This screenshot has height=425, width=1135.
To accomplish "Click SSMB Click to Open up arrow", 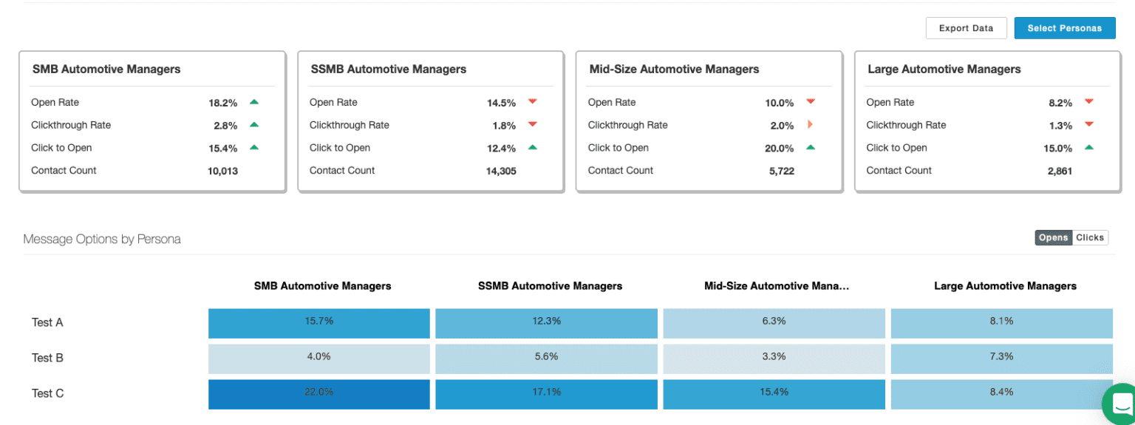I will (x=533, y=147).
